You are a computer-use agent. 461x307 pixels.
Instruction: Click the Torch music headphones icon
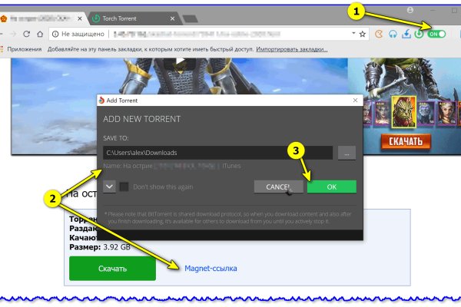point(393,35)
